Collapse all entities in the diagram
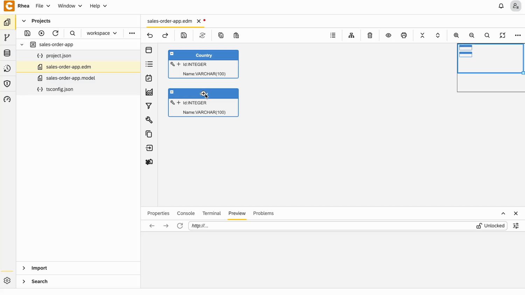The height and width of the screenshot is (295, 525). tap(422, 35)
